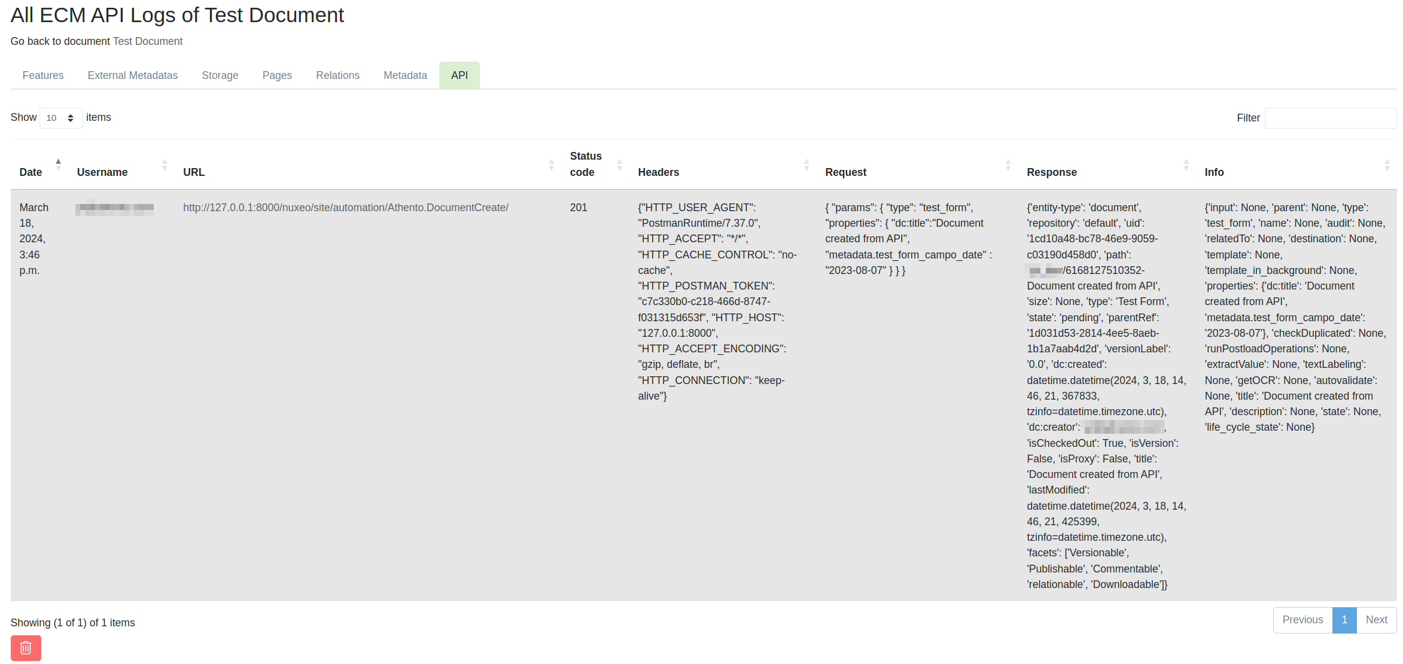Go to the Relations tab
The image size is (1403, 664).
(337, 75)
